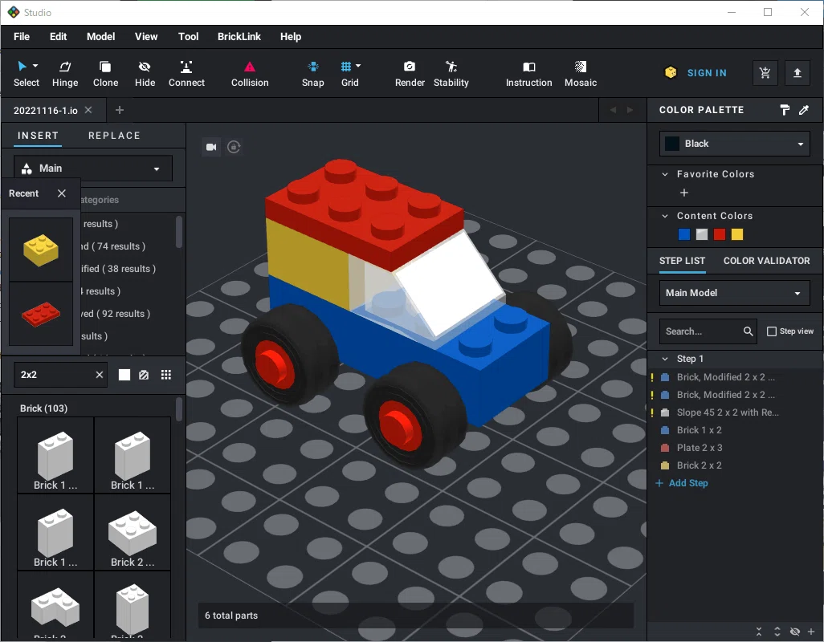Image resolution: width=824 pixels, height=642 pixels.
Task: Collapse the Content Colors section
Action: coord(665,216)
